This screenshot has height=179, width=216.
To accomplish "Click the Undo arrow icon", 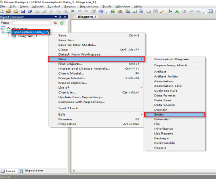I will point(79,11).
